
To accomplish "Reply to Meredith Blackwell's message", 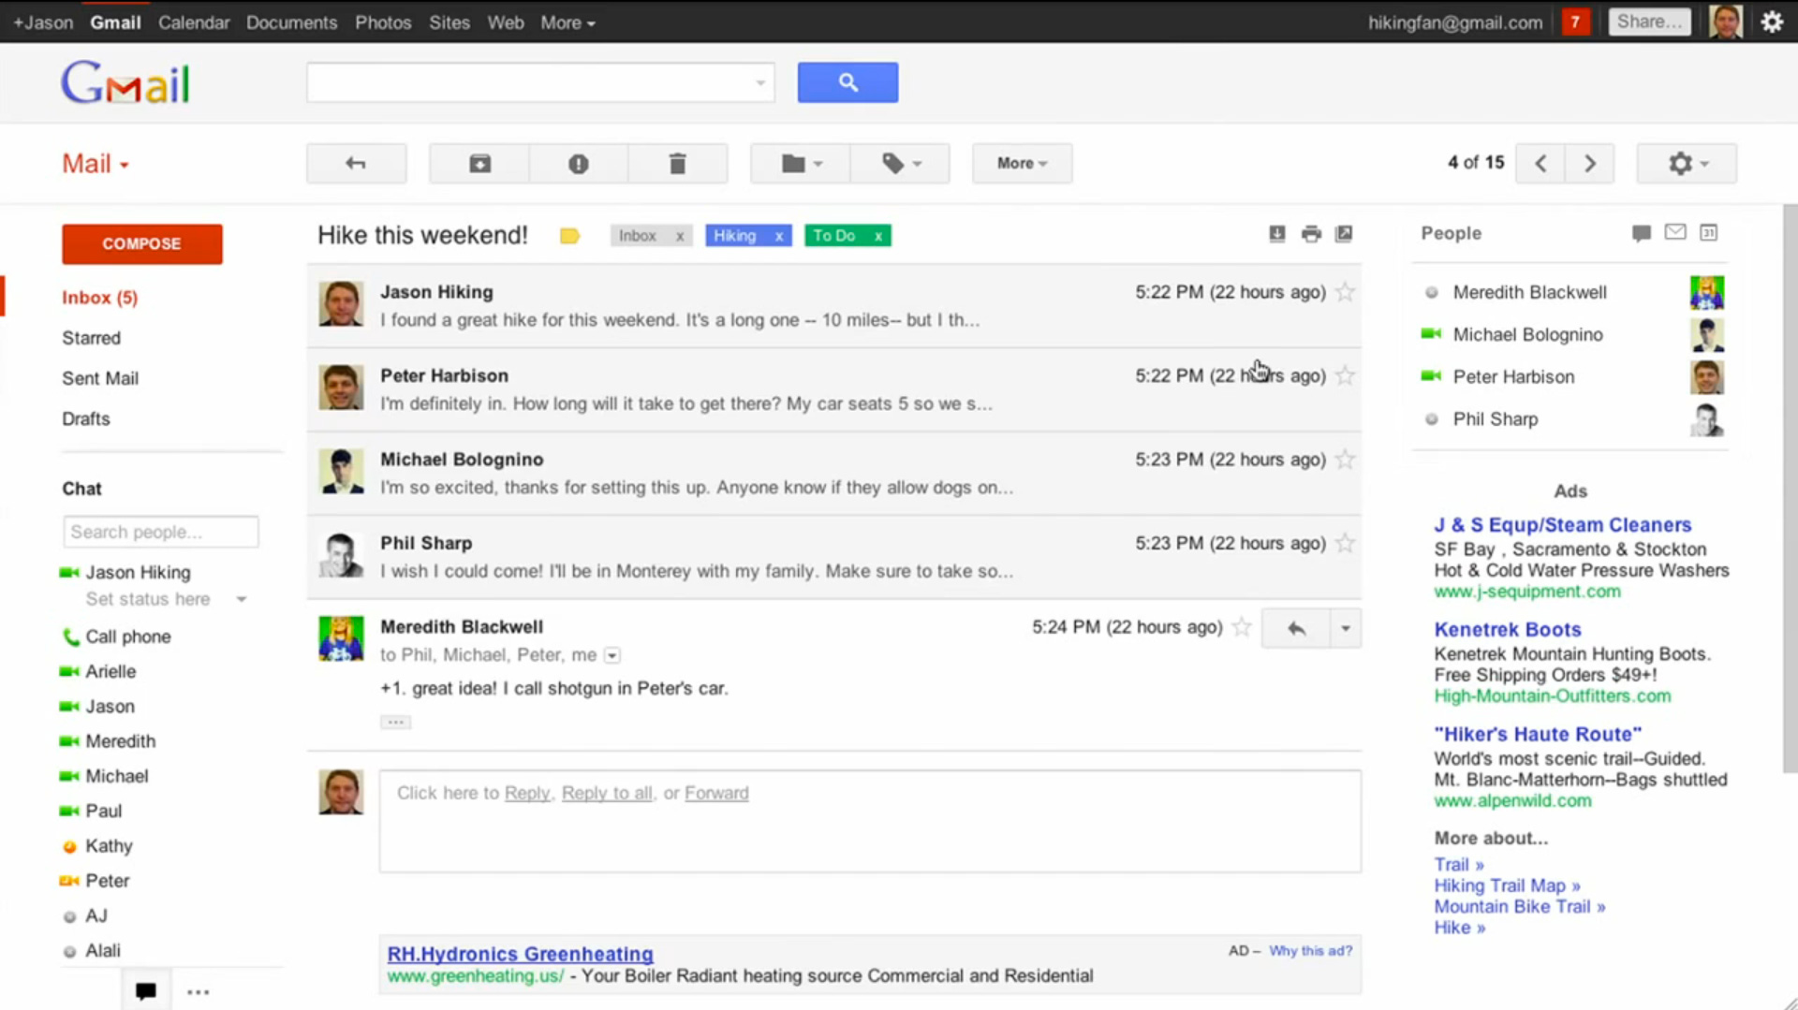I will pos(1296,628).
